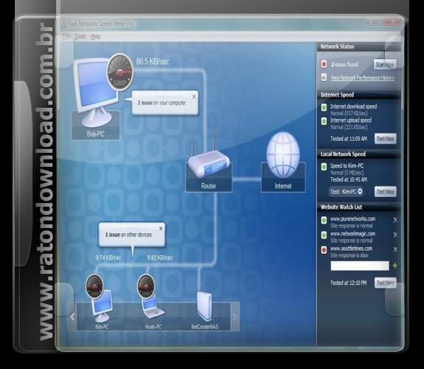Click 'Speed to Kim-PC' label
The image size is (424, 369).
347,165
